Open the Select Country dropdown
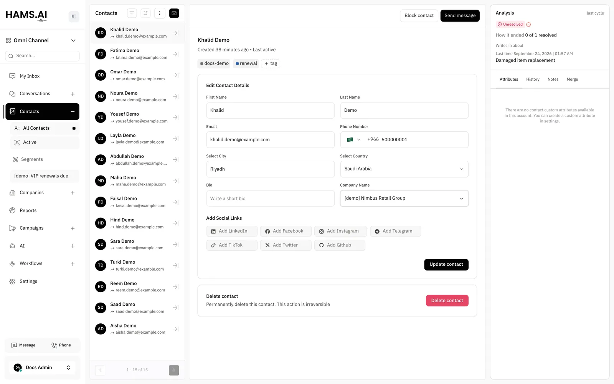614x384 pixels. tap(404, 169)
